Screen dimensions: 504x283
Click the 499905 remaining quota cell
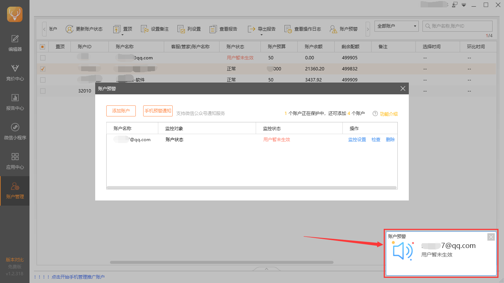(x=350, y=58)
